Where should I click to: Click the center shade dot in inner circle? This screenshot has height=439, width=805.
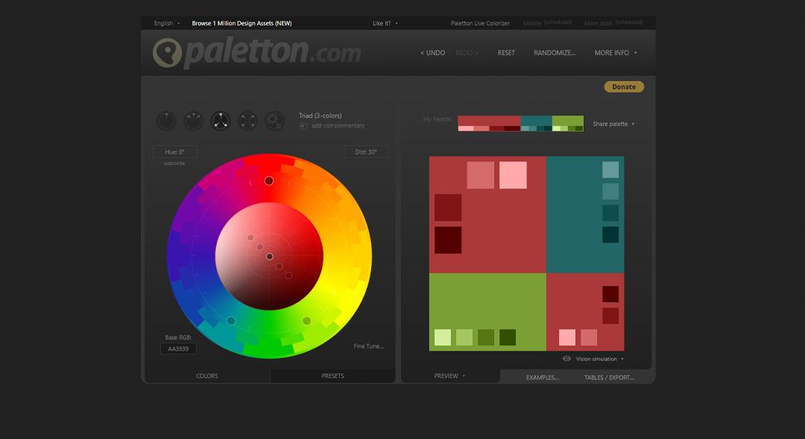(x=270, y=257)
